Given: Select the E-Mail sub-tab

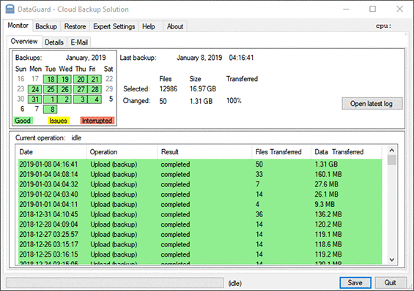Looking at the screenshot, I should click(79, 42).
